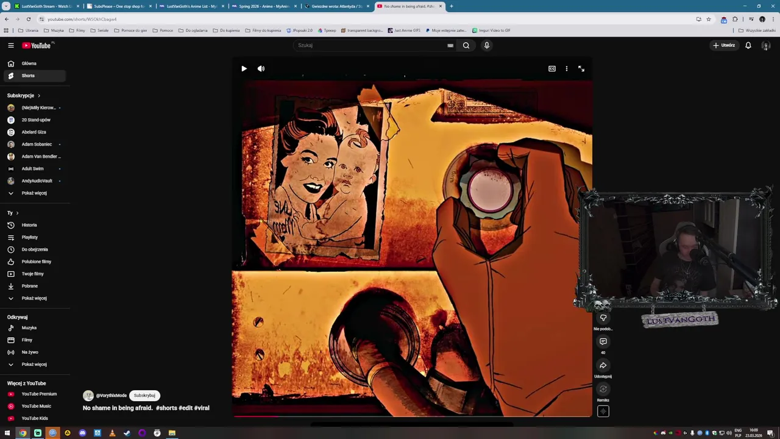Screen dimensions: 780x439
Task: Open a new browser tab
Action: [x=452, y=6]
